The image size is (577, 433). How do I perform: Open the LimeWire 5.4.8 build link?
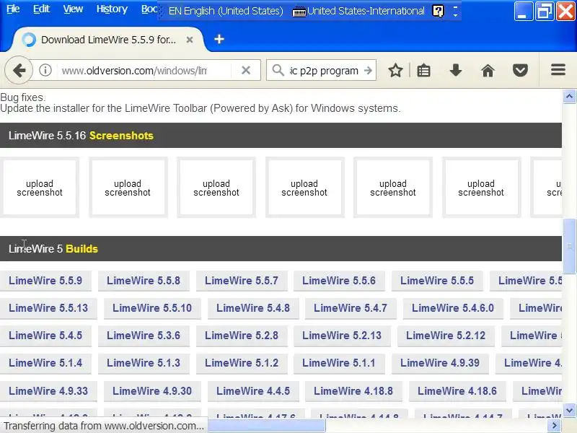[253, 308]
